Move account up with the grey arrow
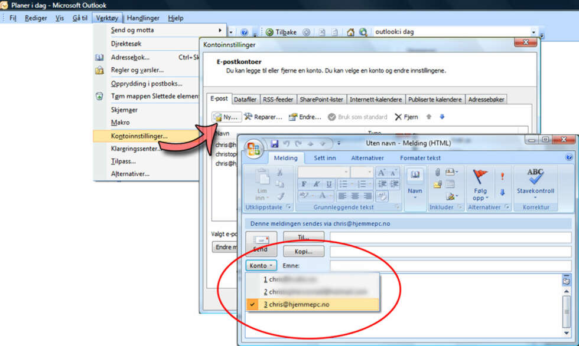This screenshot has width=579, height=346. pos(429,117)
